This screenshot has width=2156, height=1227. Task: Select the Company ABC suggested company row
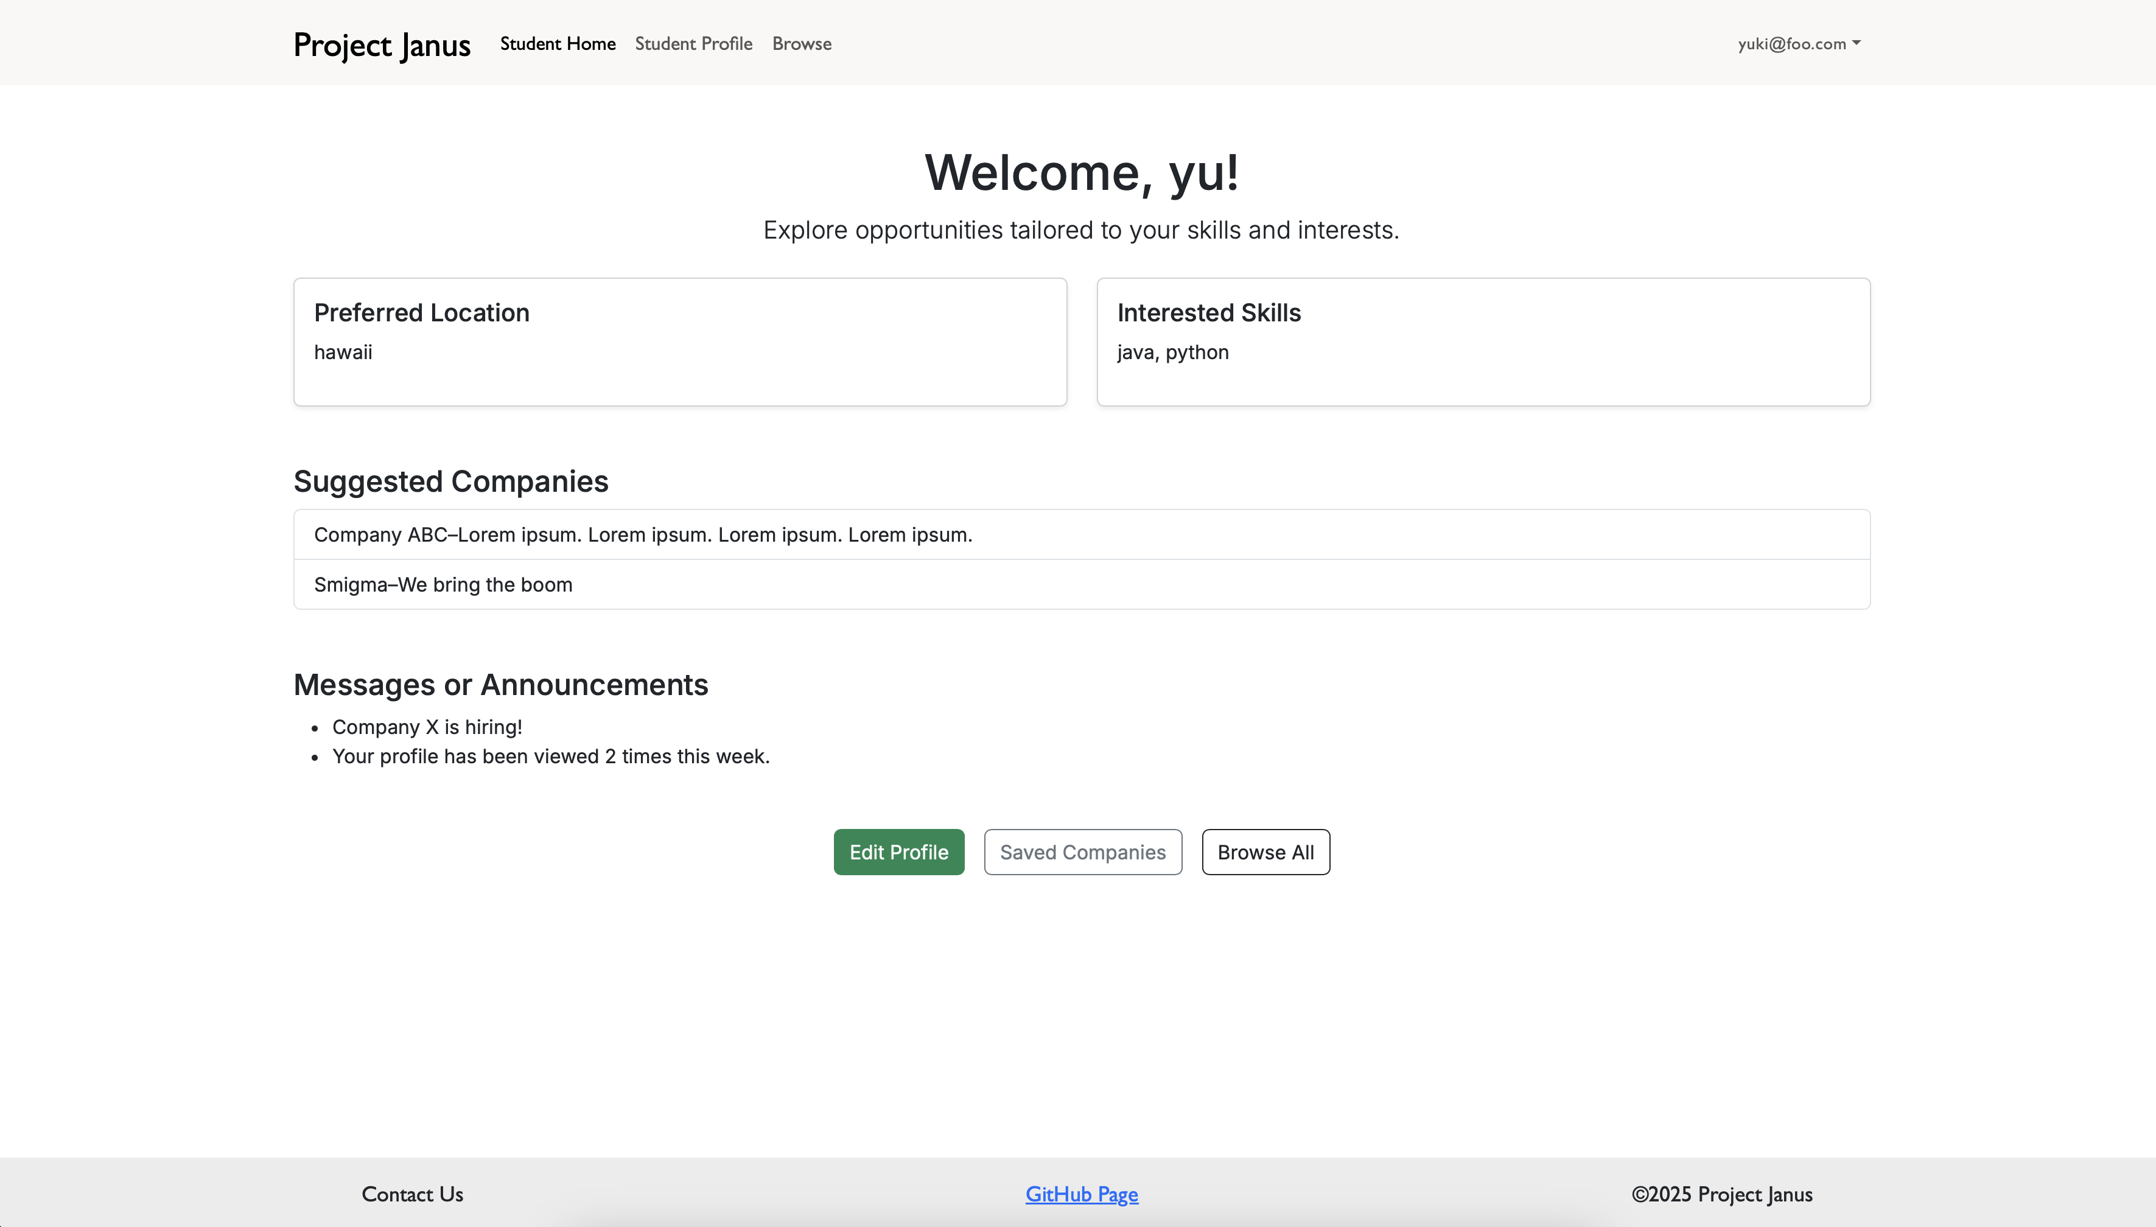(643, 534)
